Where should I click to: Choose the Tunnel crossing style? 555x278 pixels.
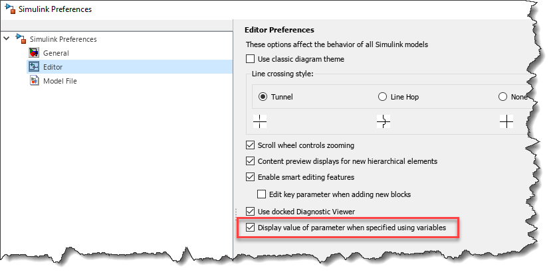(x=263, y=97)
